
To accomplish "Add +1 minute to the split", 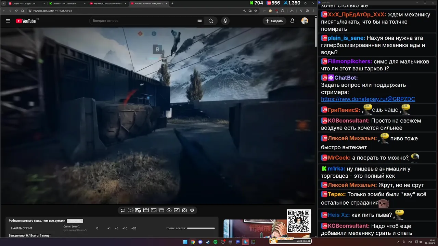I will [109, 228].
